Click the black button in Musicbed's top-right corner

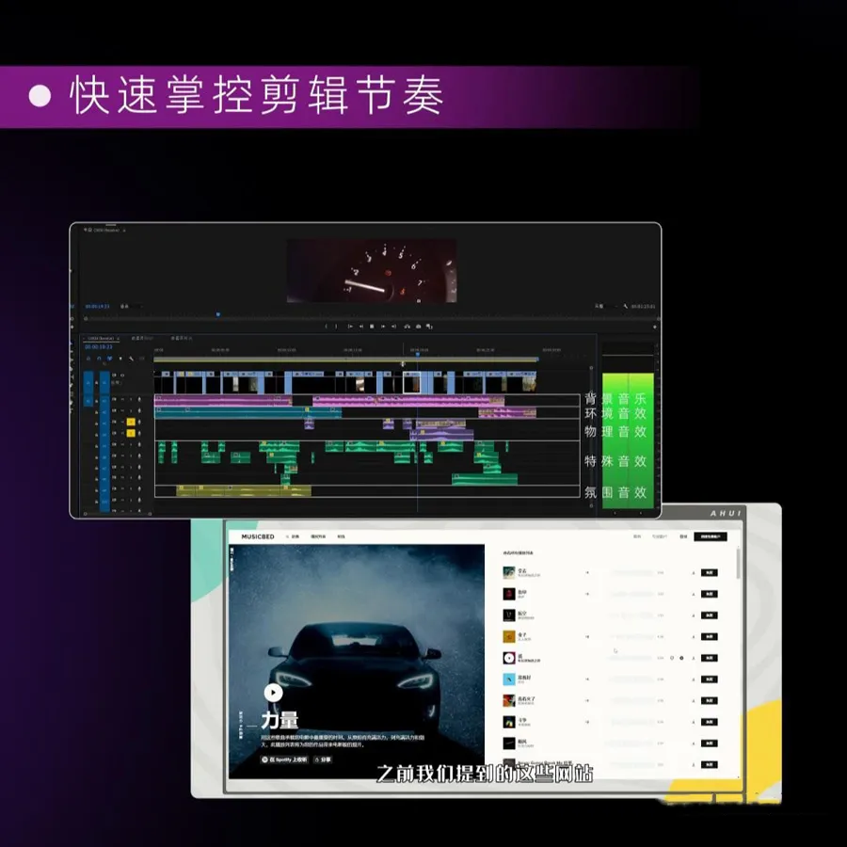710,536
